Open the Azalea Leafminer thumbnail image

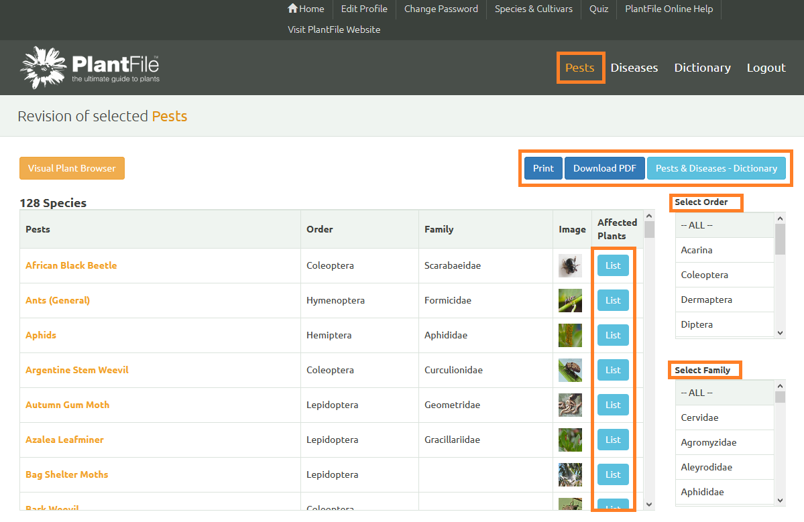pos(570,440)
